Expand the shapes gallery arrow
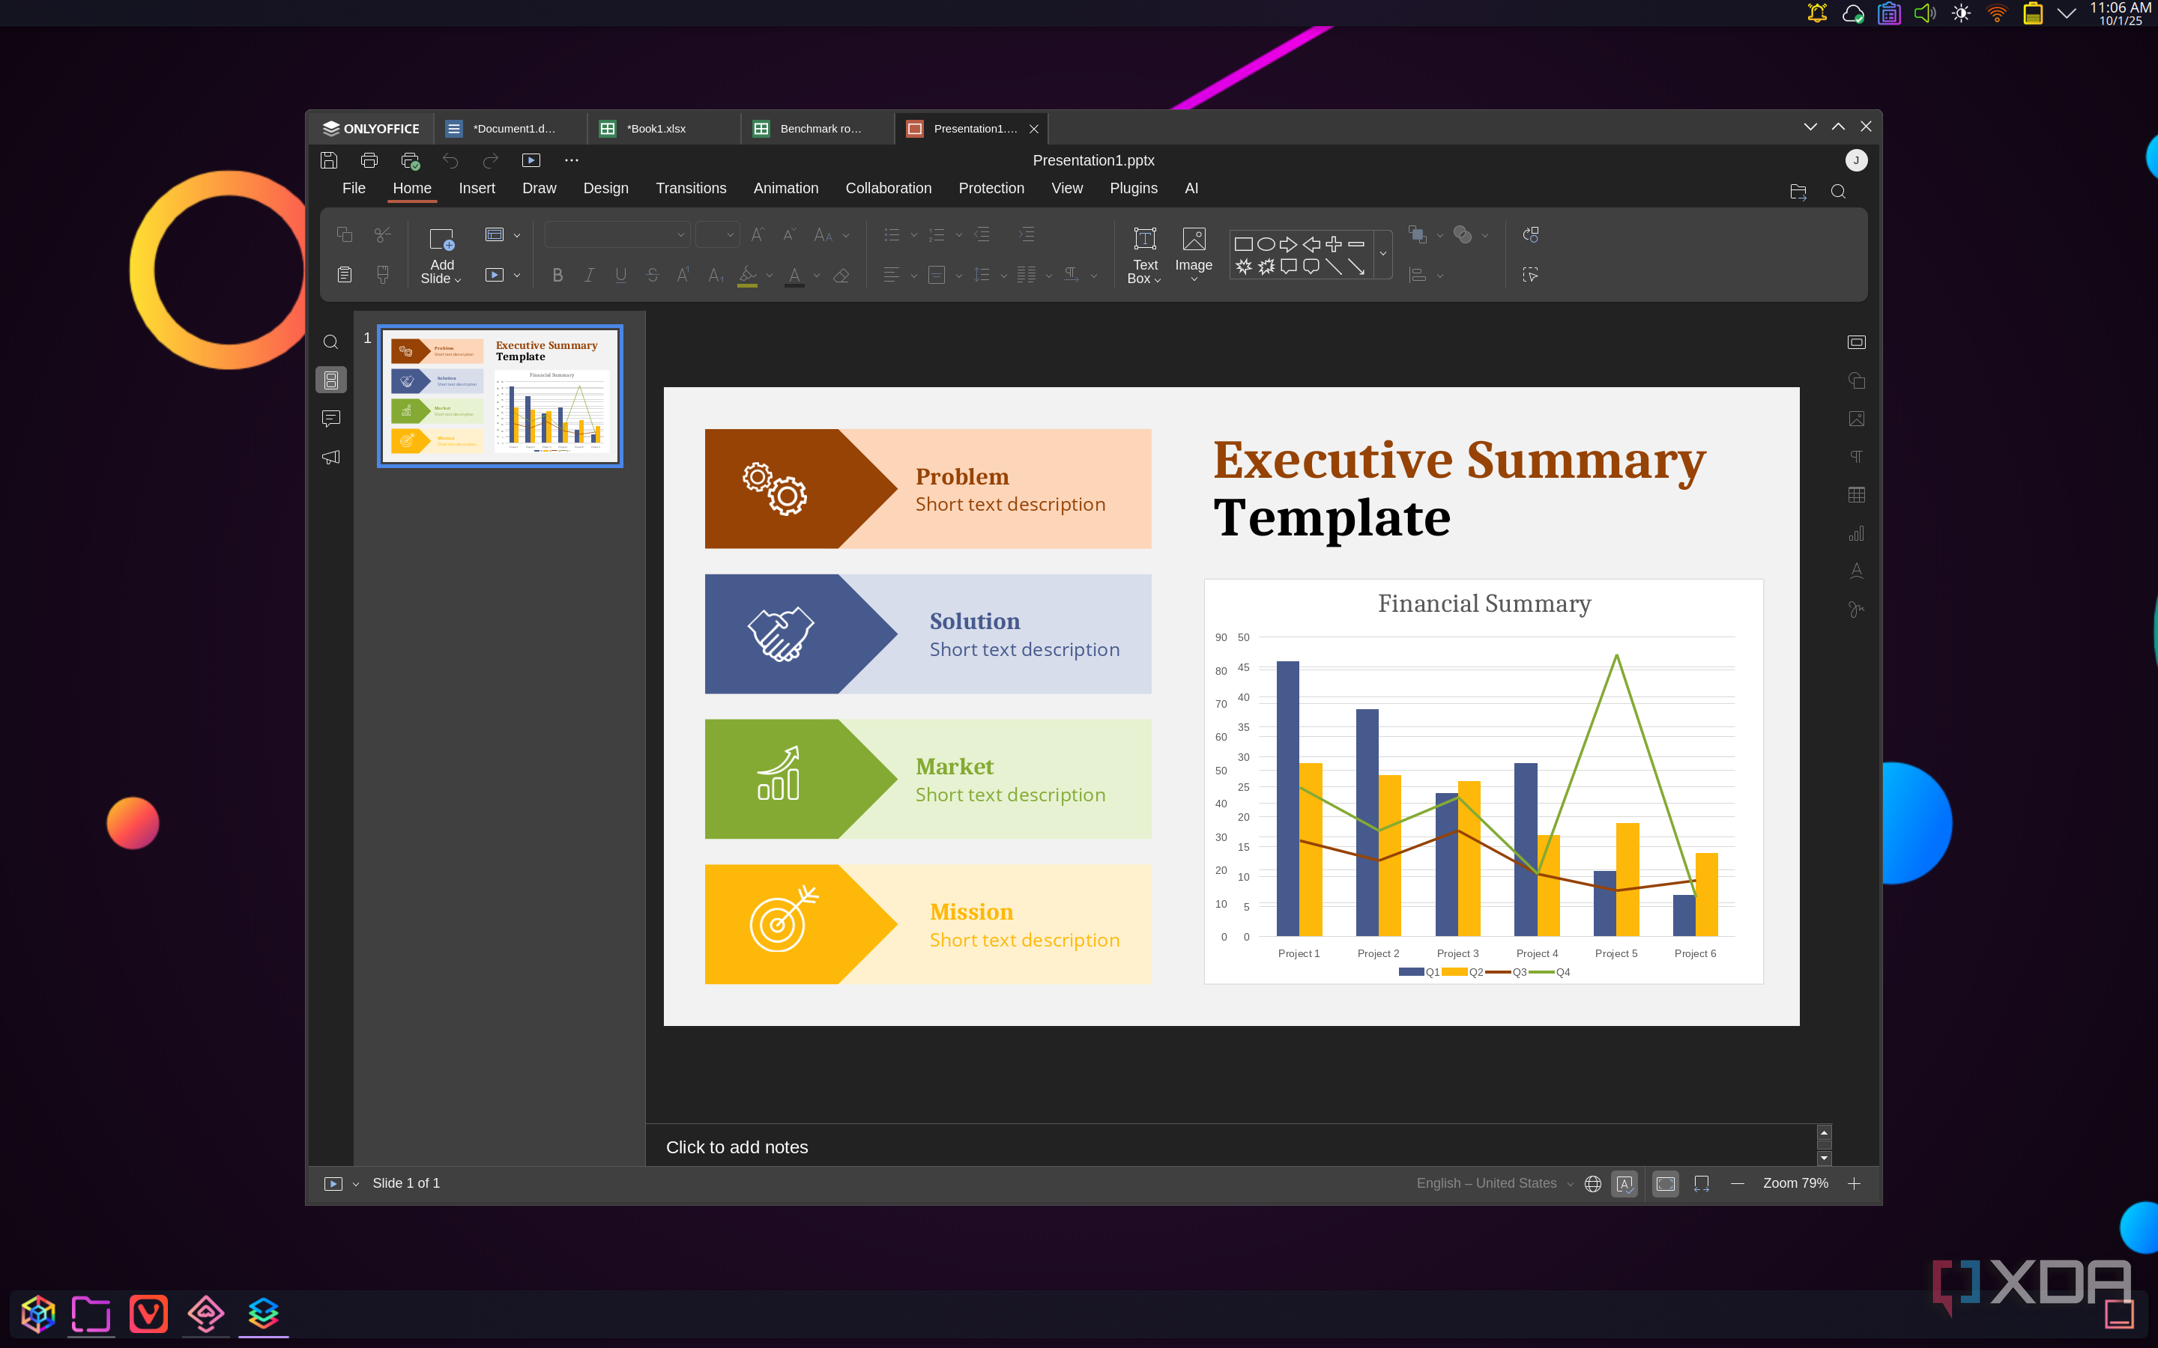This screenshot has height=1348, width=2158. click(1383, 254)
